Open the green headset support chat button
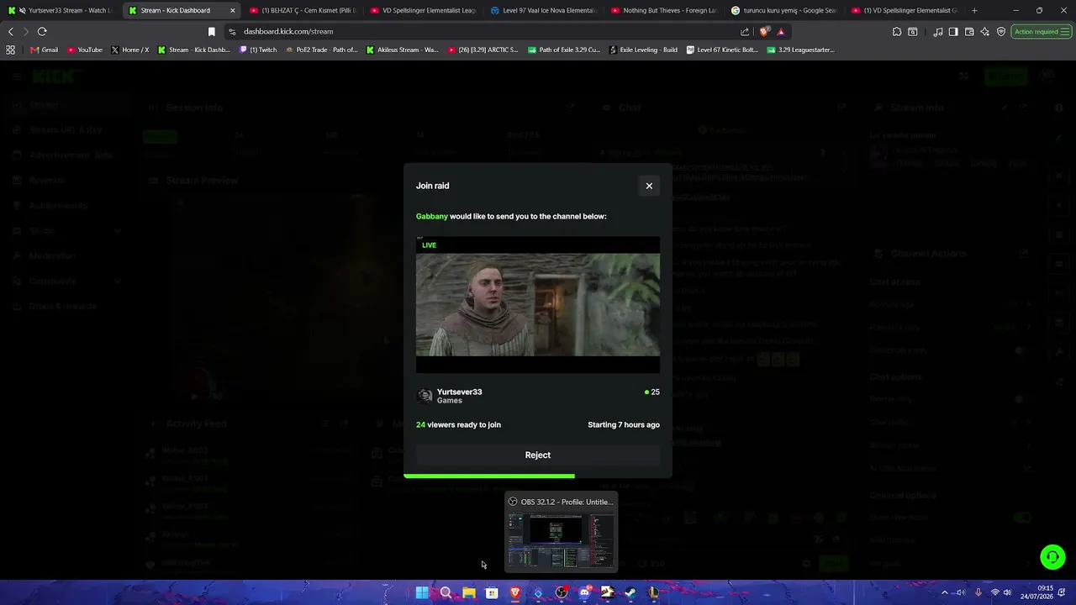Viewport: 1076px width, 605px height. [x=1052, y=557]
